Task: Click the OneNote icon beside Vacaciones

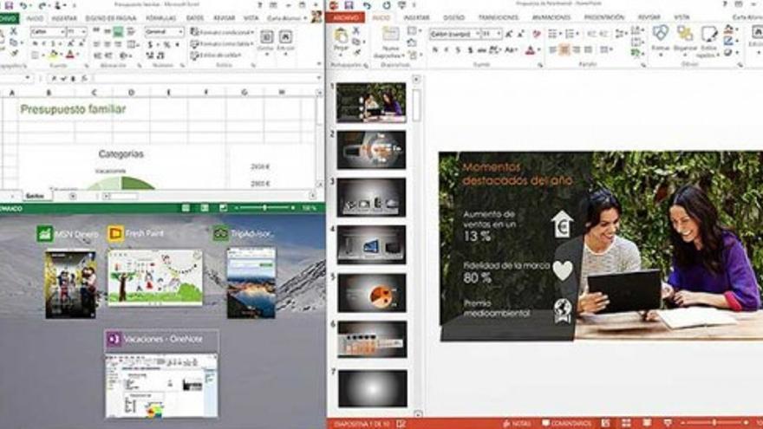Action: (114, 339)
